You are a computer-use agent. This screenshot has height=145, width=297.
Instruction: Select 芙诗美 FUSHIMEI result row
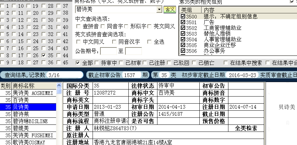(x=28, y=135)
